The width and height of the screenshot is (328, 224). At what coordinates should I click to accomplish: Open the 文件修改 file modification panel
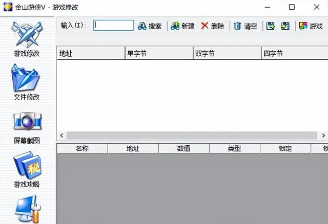click(26, 83)
